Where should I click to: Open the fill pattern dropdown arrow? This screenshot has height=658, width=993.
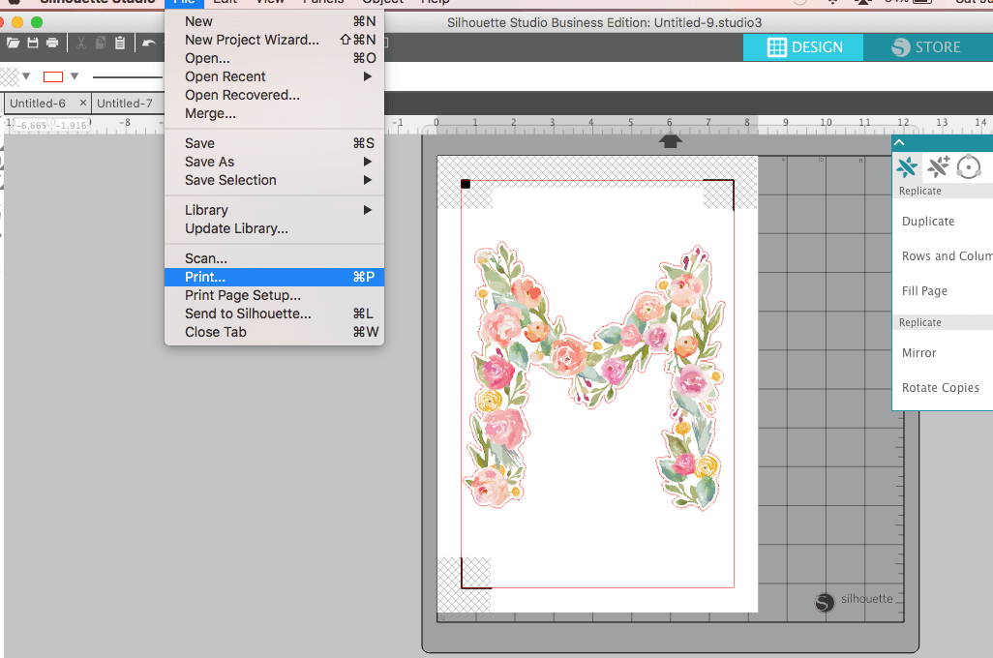point(26,76)
